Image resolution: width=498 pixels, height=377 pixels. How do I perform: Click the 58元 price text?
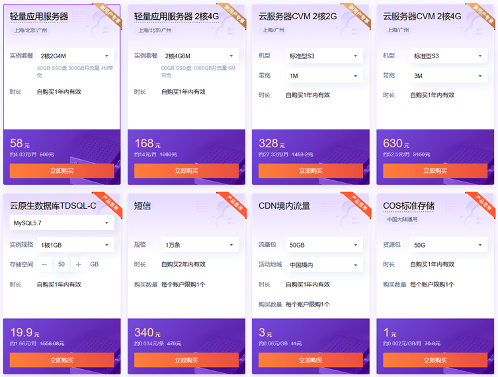20,143
